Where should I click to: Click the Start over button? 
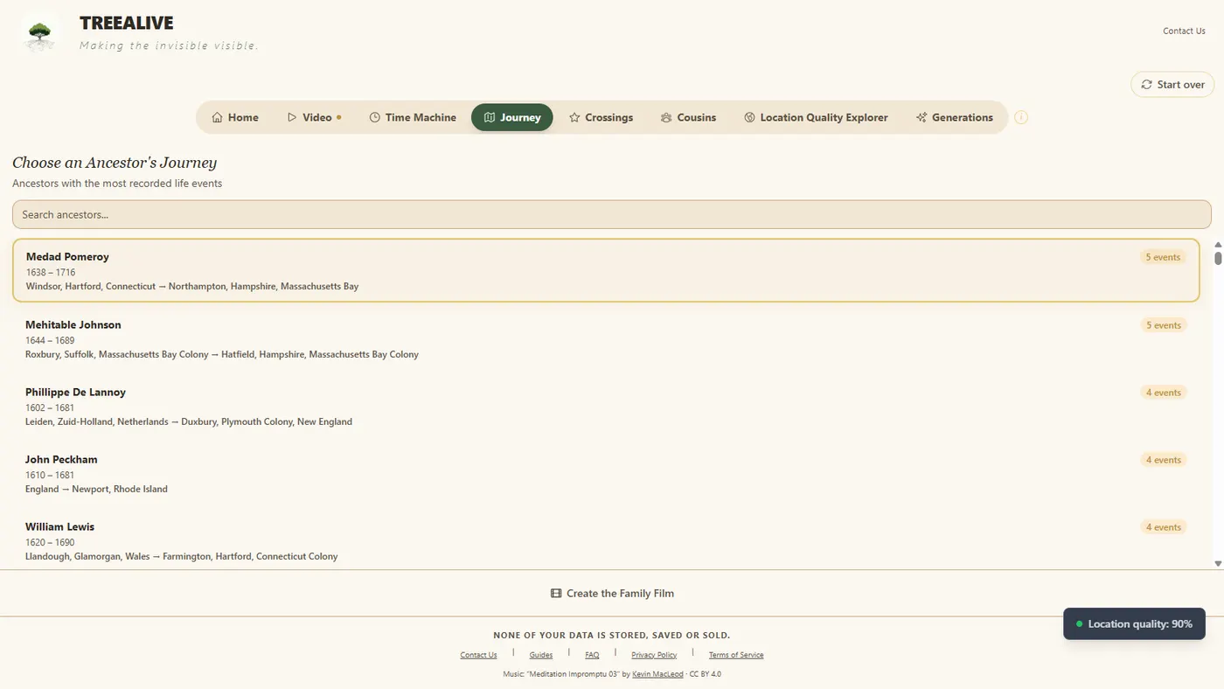[x=1172, y=85]
